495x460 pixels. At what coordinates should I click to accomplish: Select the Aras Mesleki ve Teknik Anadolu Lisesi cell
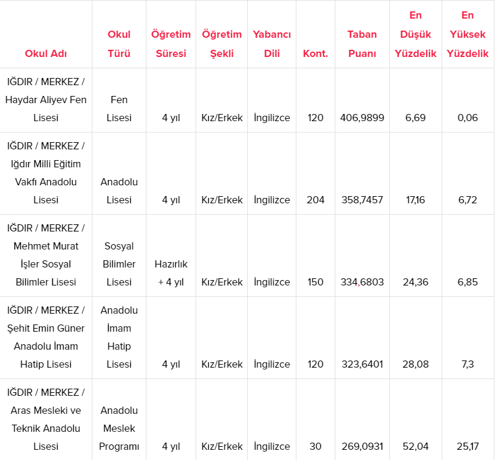pos(46,419)
